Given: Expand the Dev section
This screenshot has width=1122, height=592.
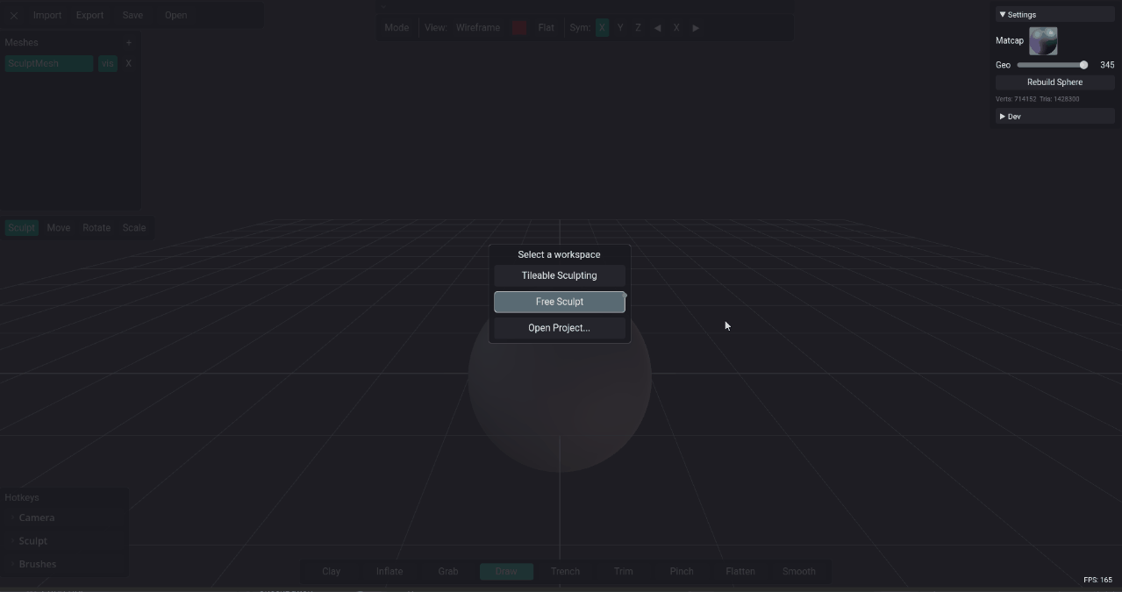Looking at the screenshot, I should click(1054, 117).
